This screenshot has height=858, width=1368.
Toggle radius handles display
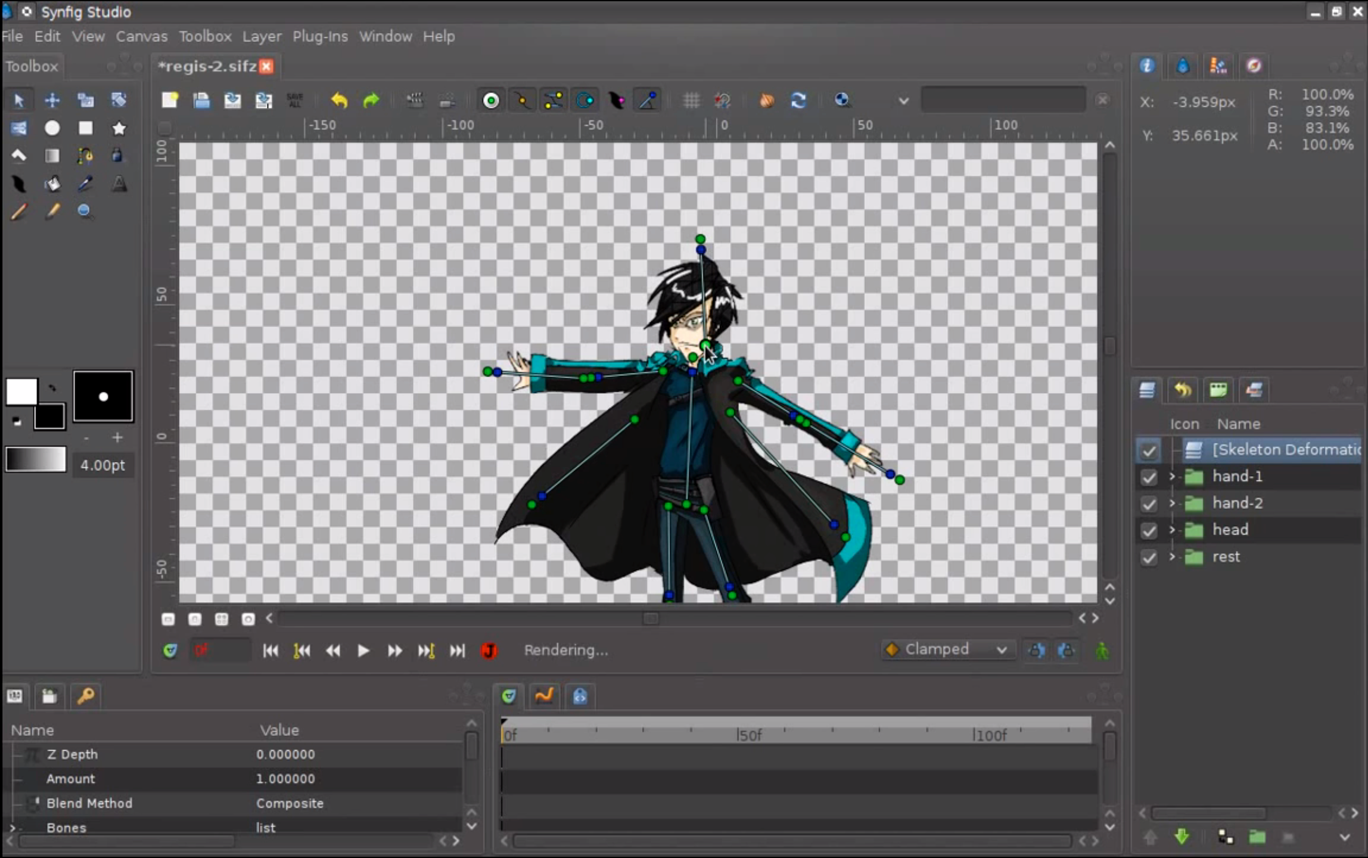(x=584, y=100)
